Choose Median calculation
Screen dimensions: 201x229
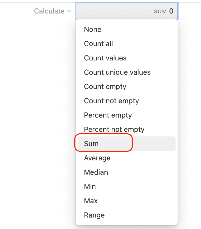[x=126, y=172]
